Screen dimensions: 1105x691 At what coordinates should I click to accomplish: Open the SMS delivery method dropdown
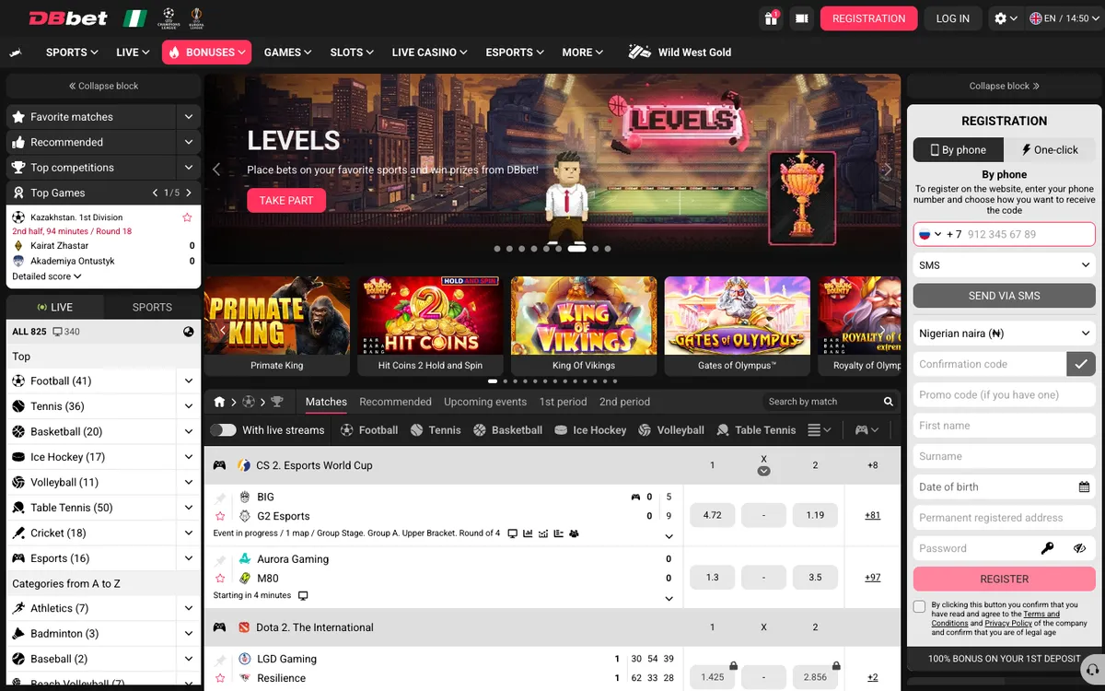click(1004, 265)
